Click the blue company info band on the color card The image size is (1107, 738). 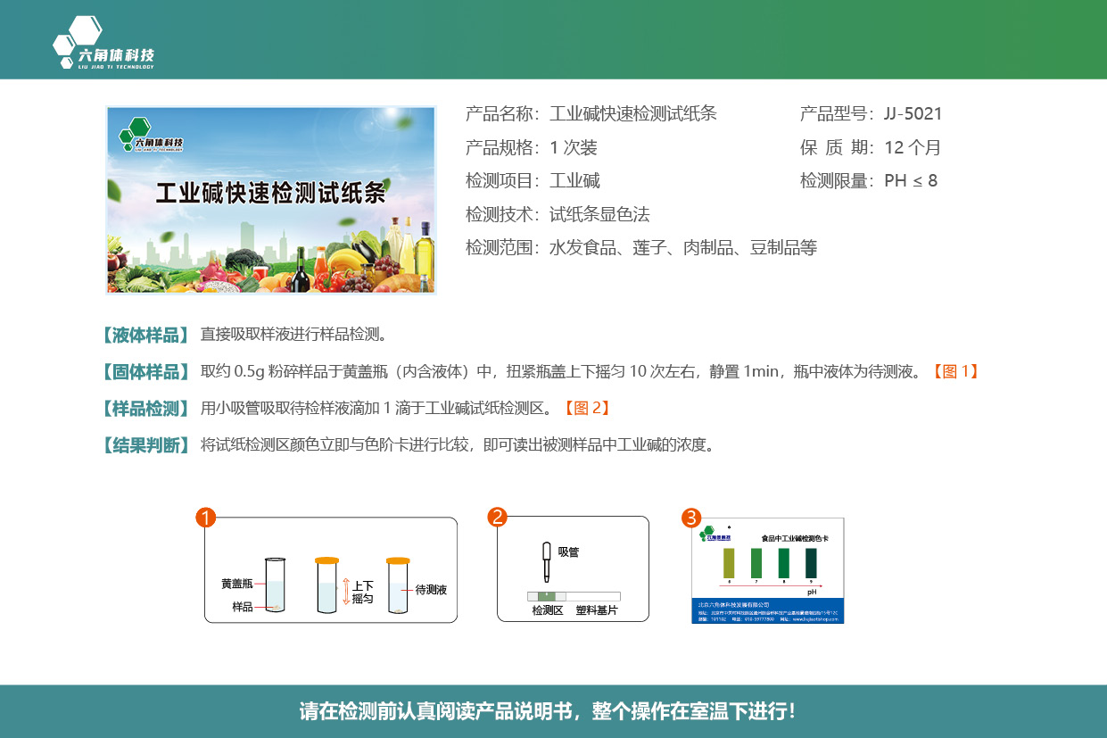[x=767, y=610]
